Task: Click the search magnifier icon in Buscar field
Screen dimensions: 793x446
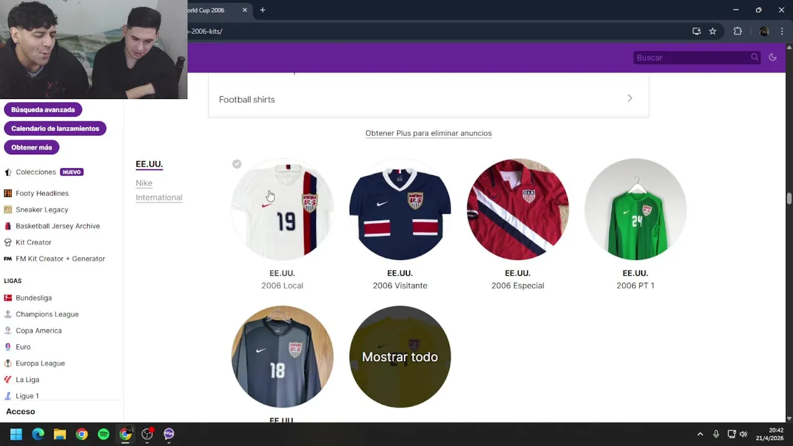Action: pos(755,57)
